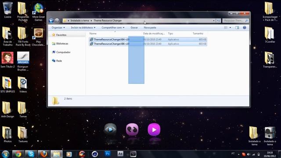Open After Effects from the taskbar

(x=120, y=154)
